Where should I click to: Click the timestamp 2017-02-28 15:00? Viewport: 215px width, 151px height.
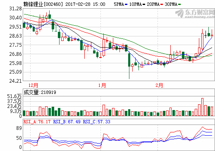(x=85, y=4)
